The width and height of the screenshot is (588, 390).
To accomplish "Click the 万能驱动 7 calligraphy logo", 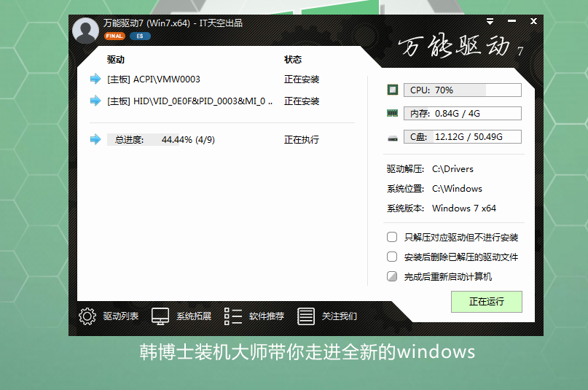I will point(461,46).
